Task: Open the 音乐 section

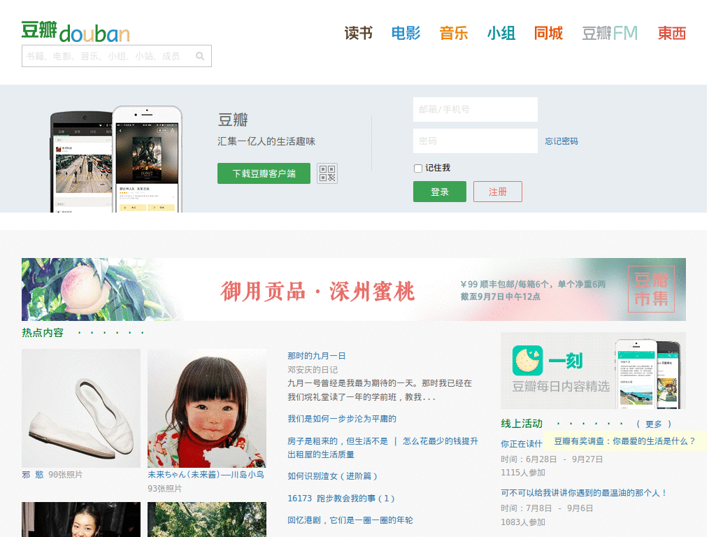Action: coord(454,33)
